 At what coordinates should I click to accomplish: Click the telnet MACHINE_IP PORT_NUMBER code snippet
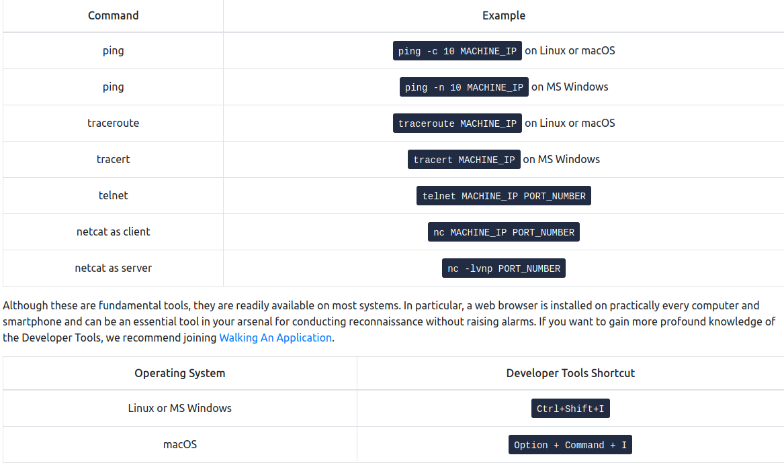click(504, 196)
